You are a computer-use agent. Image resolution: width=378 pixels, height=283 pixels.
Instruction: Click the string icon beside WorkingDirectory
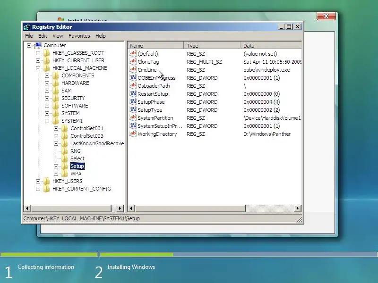[x=133, y=134]
